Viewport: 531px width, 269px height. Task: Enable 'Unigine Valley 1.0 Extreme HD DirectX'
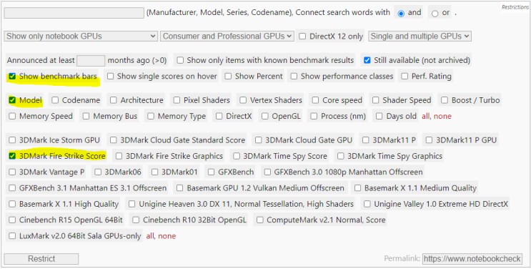click(x=367, y=204)
